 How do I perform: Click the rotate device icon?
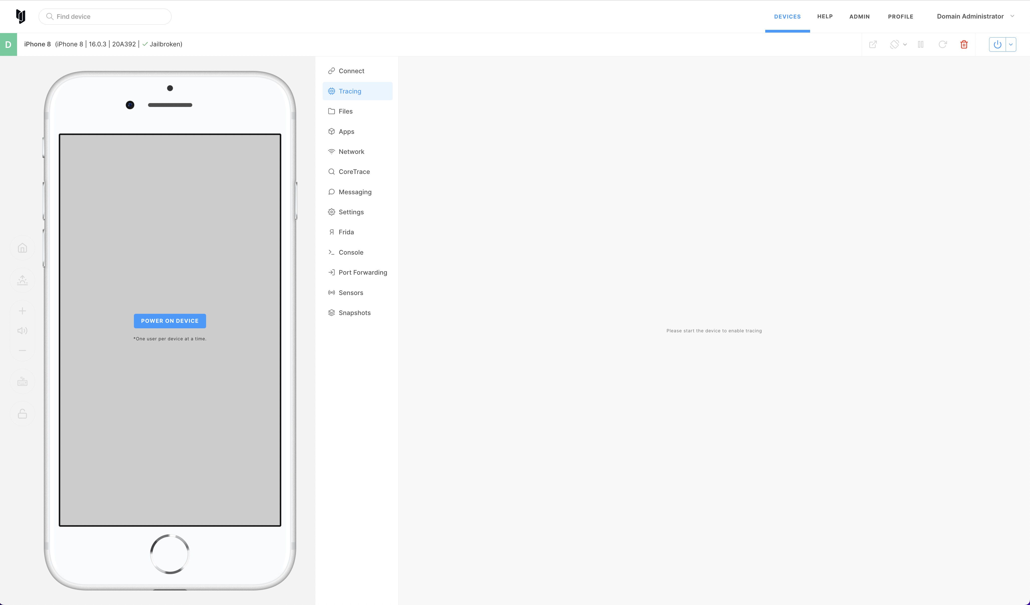coord(894,45)
